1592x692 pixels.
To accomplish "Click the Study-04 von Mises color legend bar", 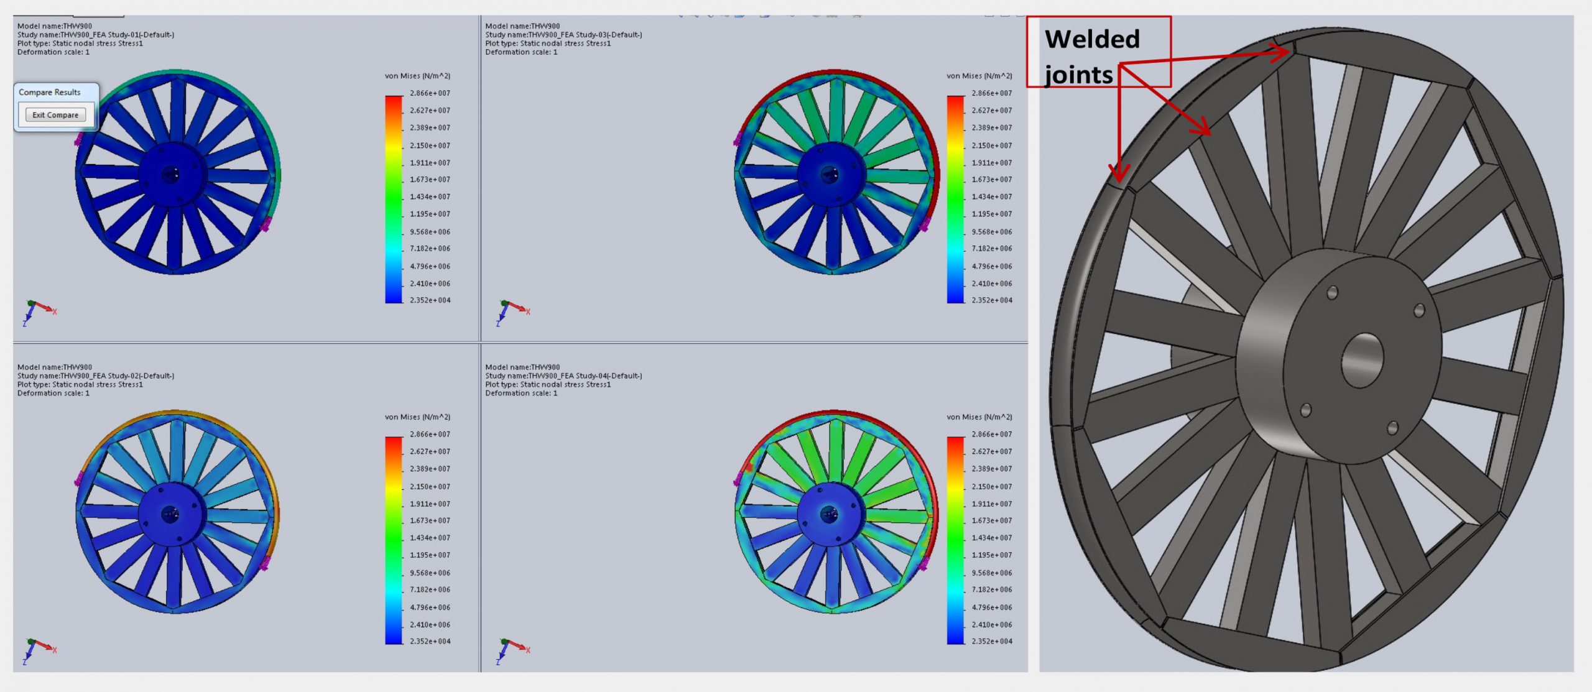I will click(955, 540).
